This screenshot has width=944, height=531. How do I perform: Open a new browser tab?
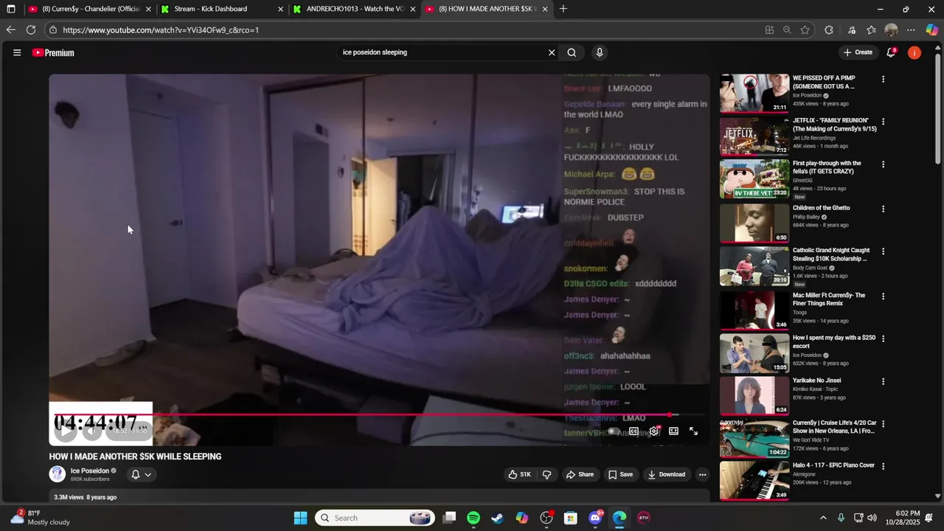(563, 9)
